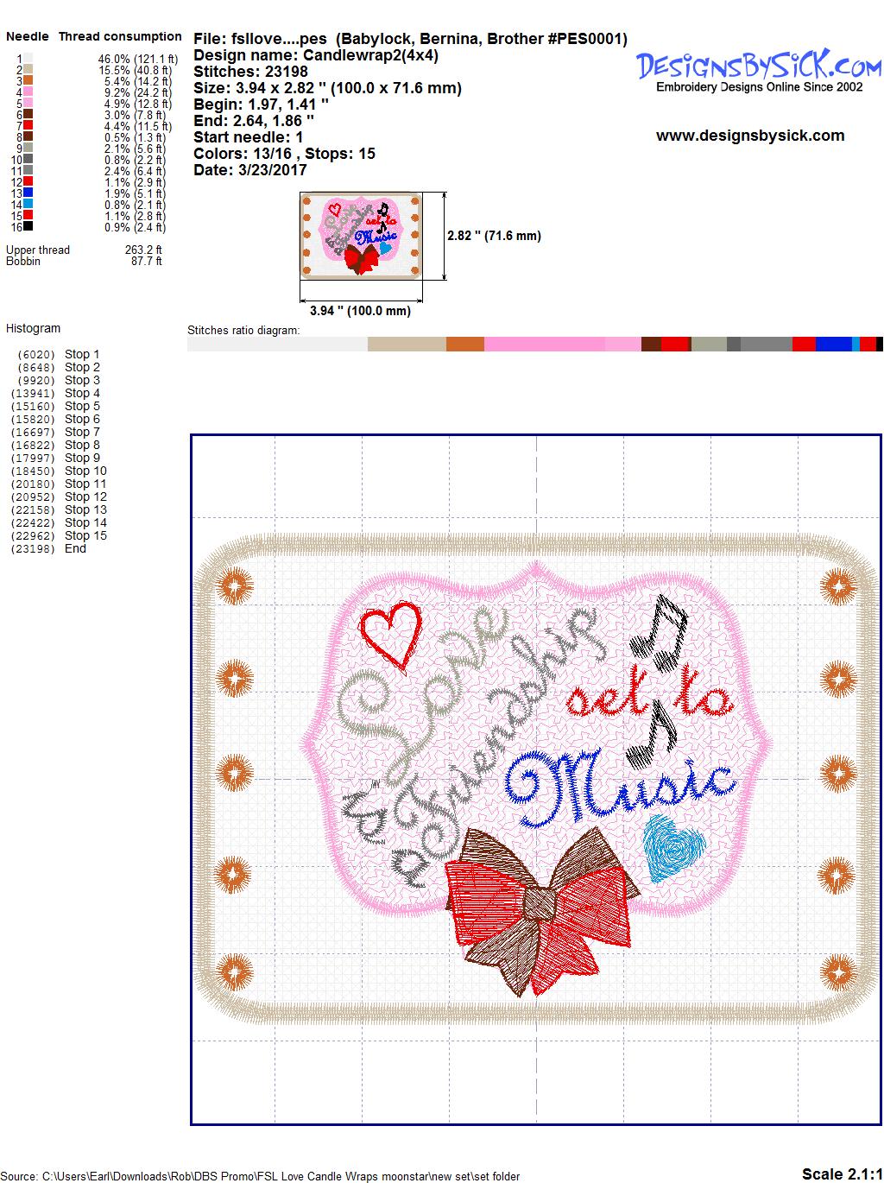Pick the needle 3 orange color swatch

coord(28,81)
